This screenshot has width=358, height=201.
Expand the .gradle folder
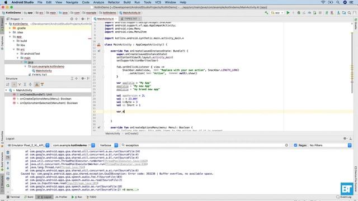(x=10, y=28)
